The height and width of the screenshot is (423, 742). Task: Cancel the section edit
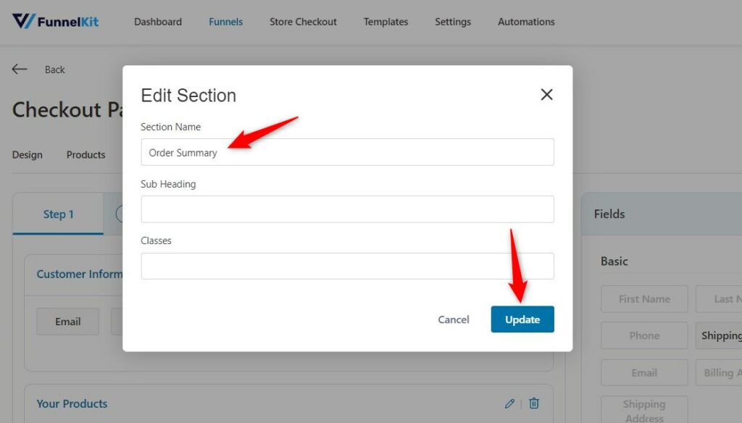point(454,319)
